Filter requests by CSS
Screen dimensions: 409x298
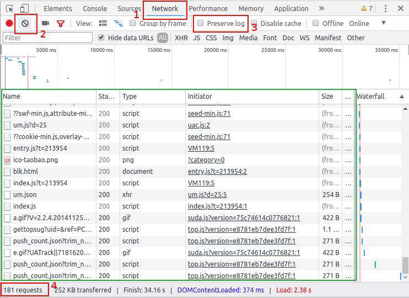pyautogui.click(x=211, y=38)
